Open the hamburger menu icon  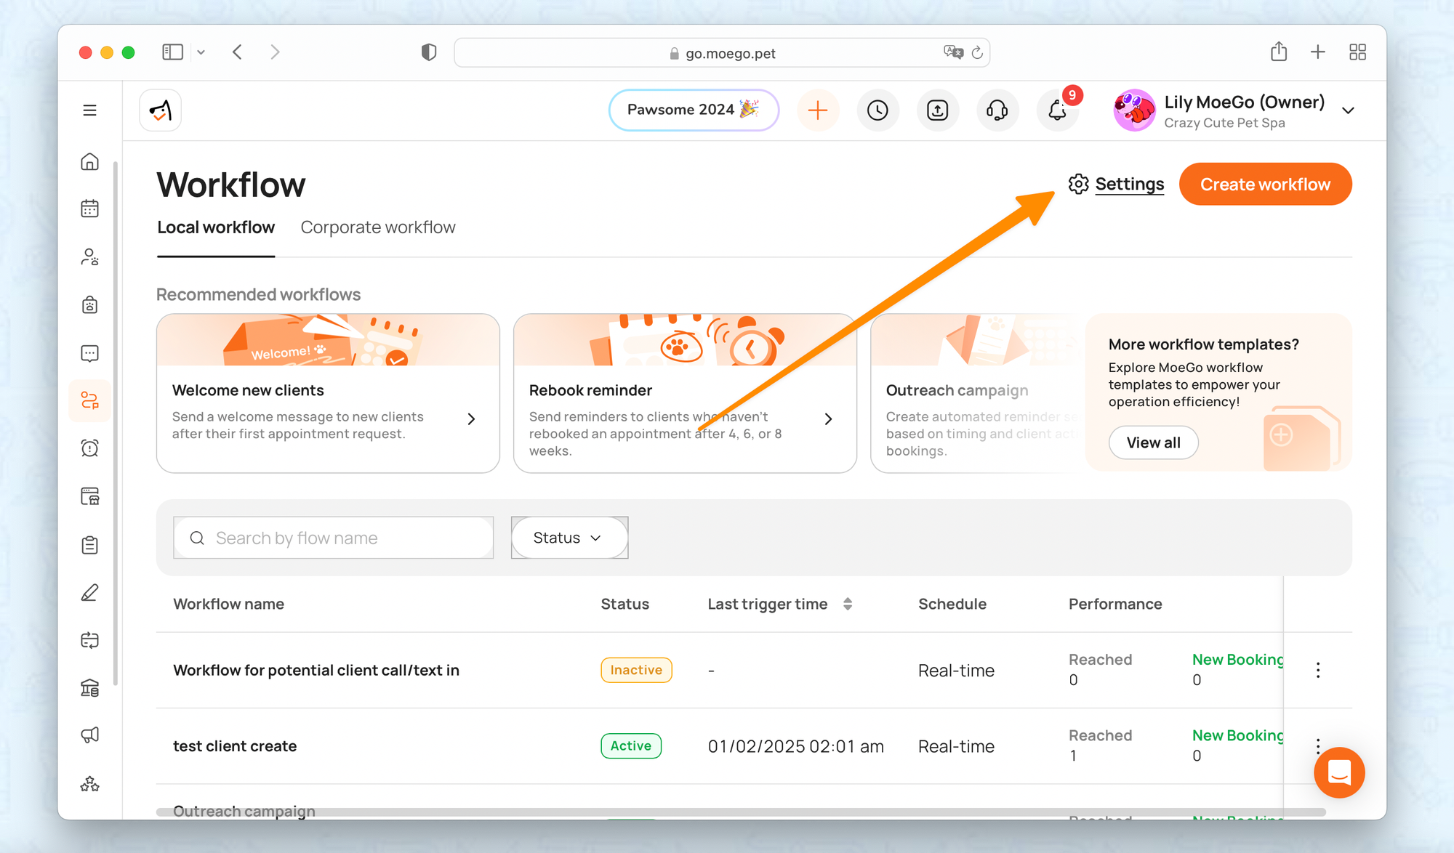click(x=89, y=110)
